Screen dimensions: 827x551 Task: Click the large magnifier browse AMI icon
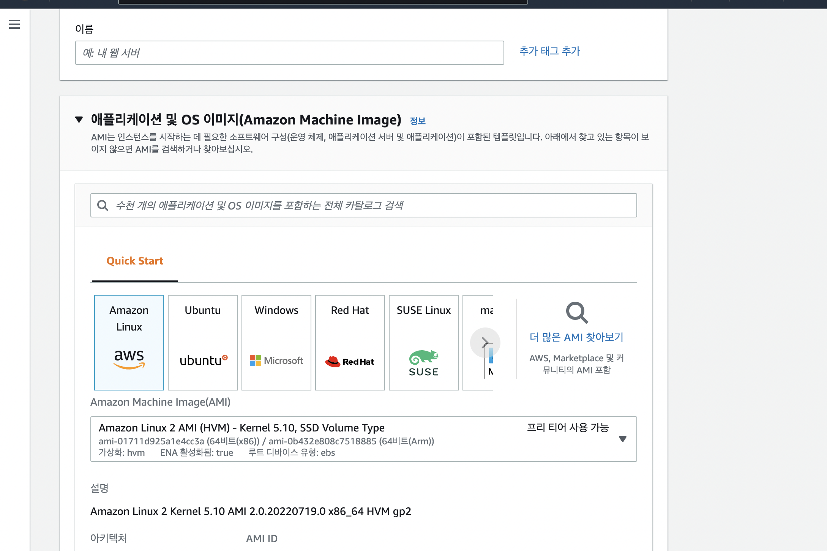(x=577, y=313)
